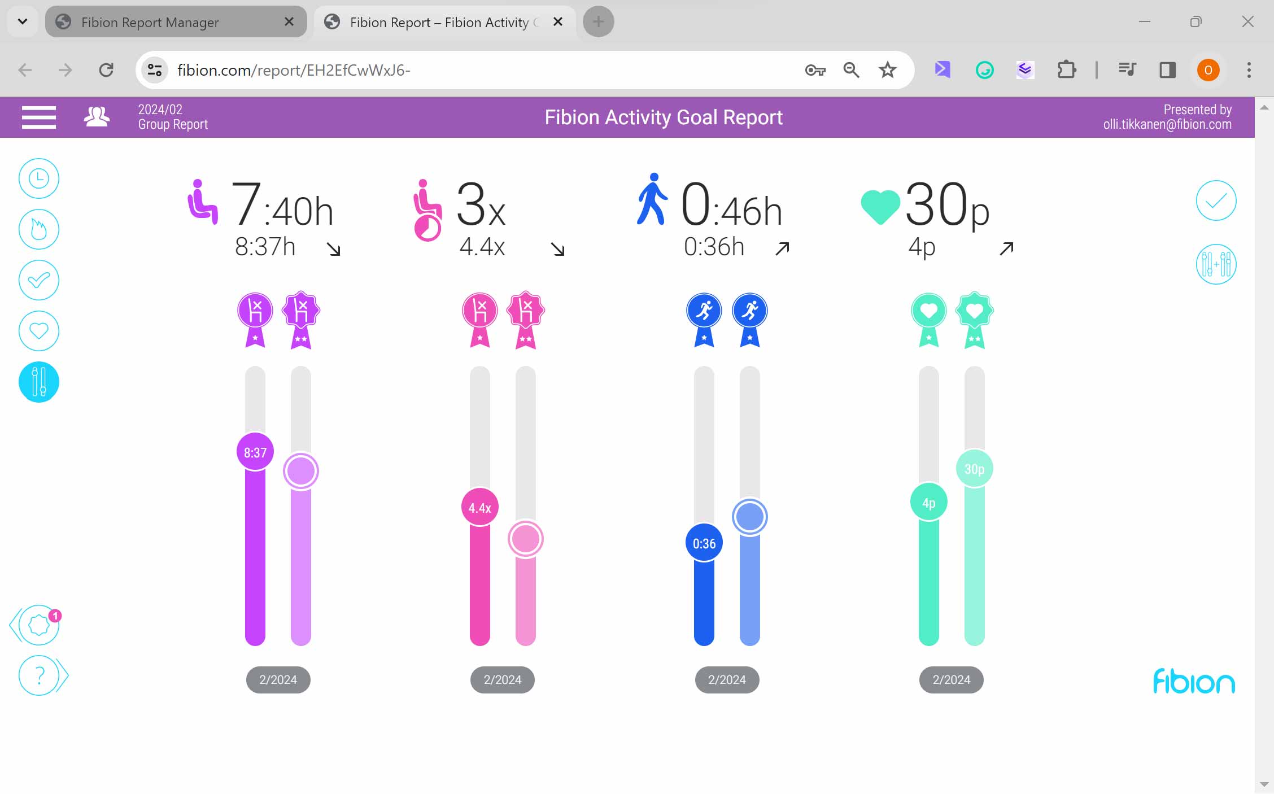Click the 2/2024 label under sitting time
This screenshot has width=1274, height=794.
[278, 680]
